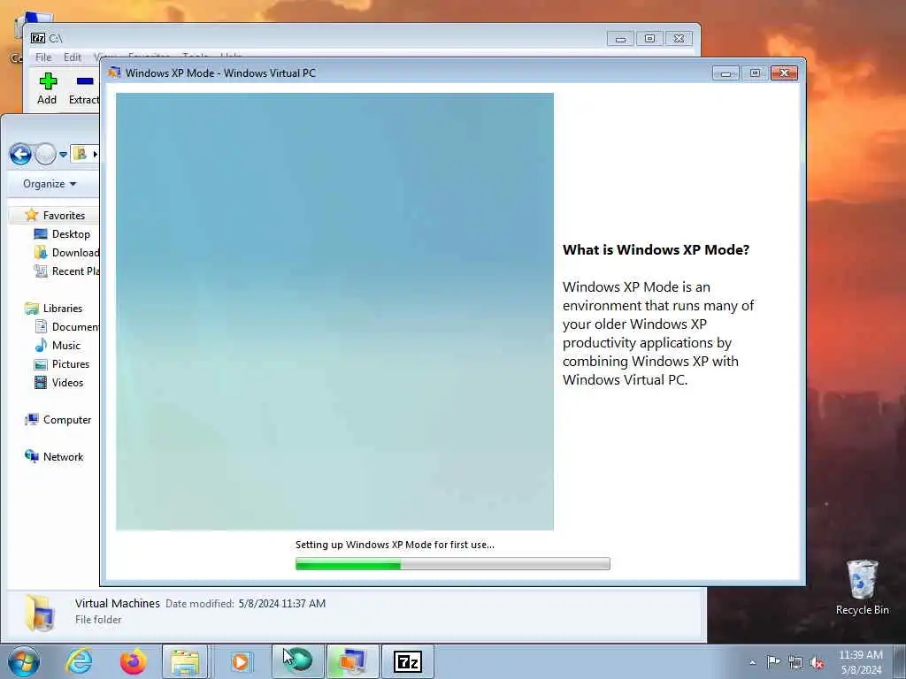
Task: Open the Windows Start menu
Action: (24, 661)
